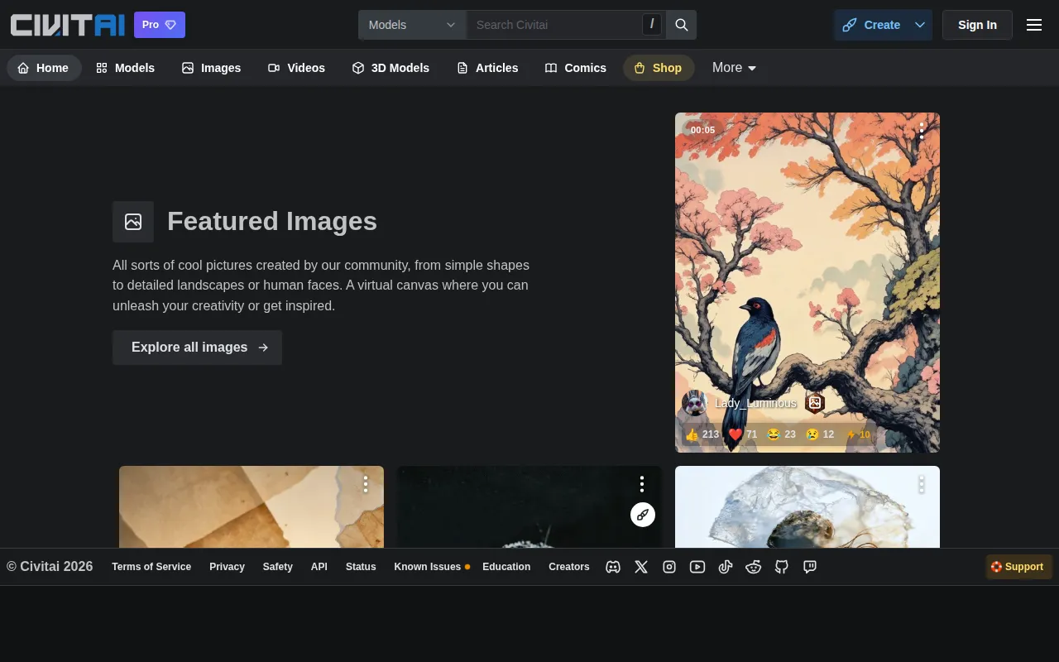Open the Models search category dropdown
The image size is (1059, 662).
click(x=412, y=25)
